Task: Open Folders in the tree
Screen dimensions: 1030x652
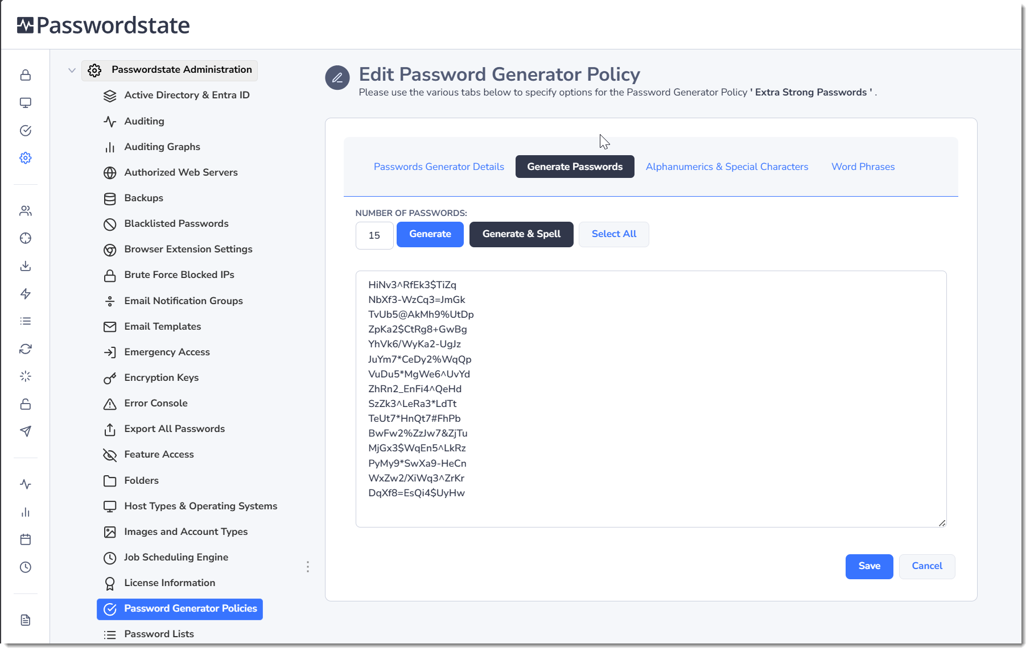Action: click(141, 480)
